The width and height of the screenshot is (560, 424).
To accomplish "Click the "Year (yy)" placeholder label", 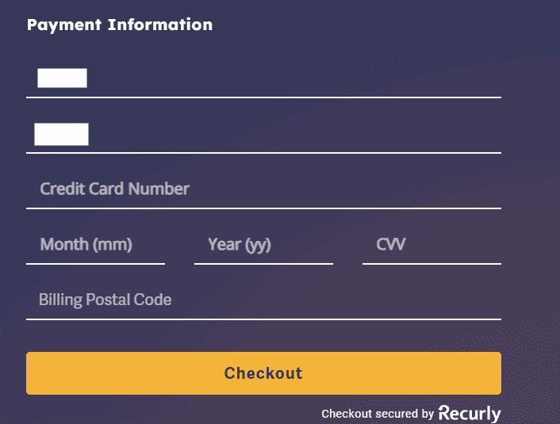I will click(x=239, y=245).
